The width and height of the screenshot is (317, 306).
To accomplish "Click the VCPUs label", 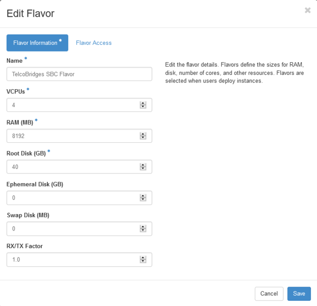I will pos(16,92).
